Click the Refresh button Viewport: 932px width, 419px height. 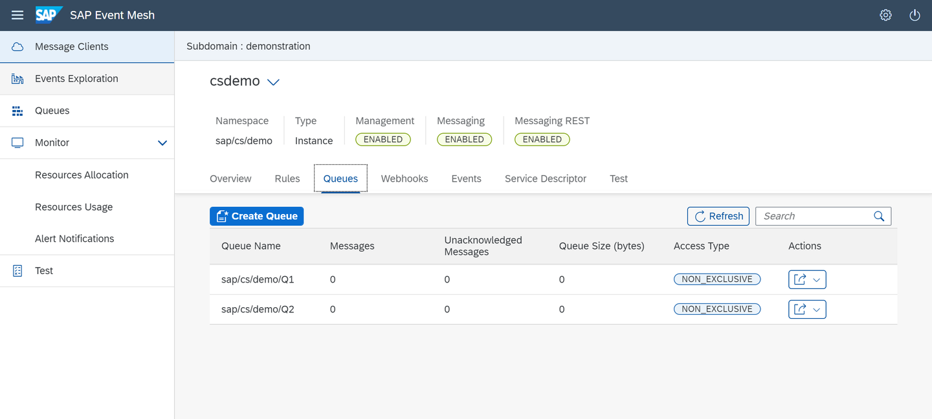(x=718, y=216)
